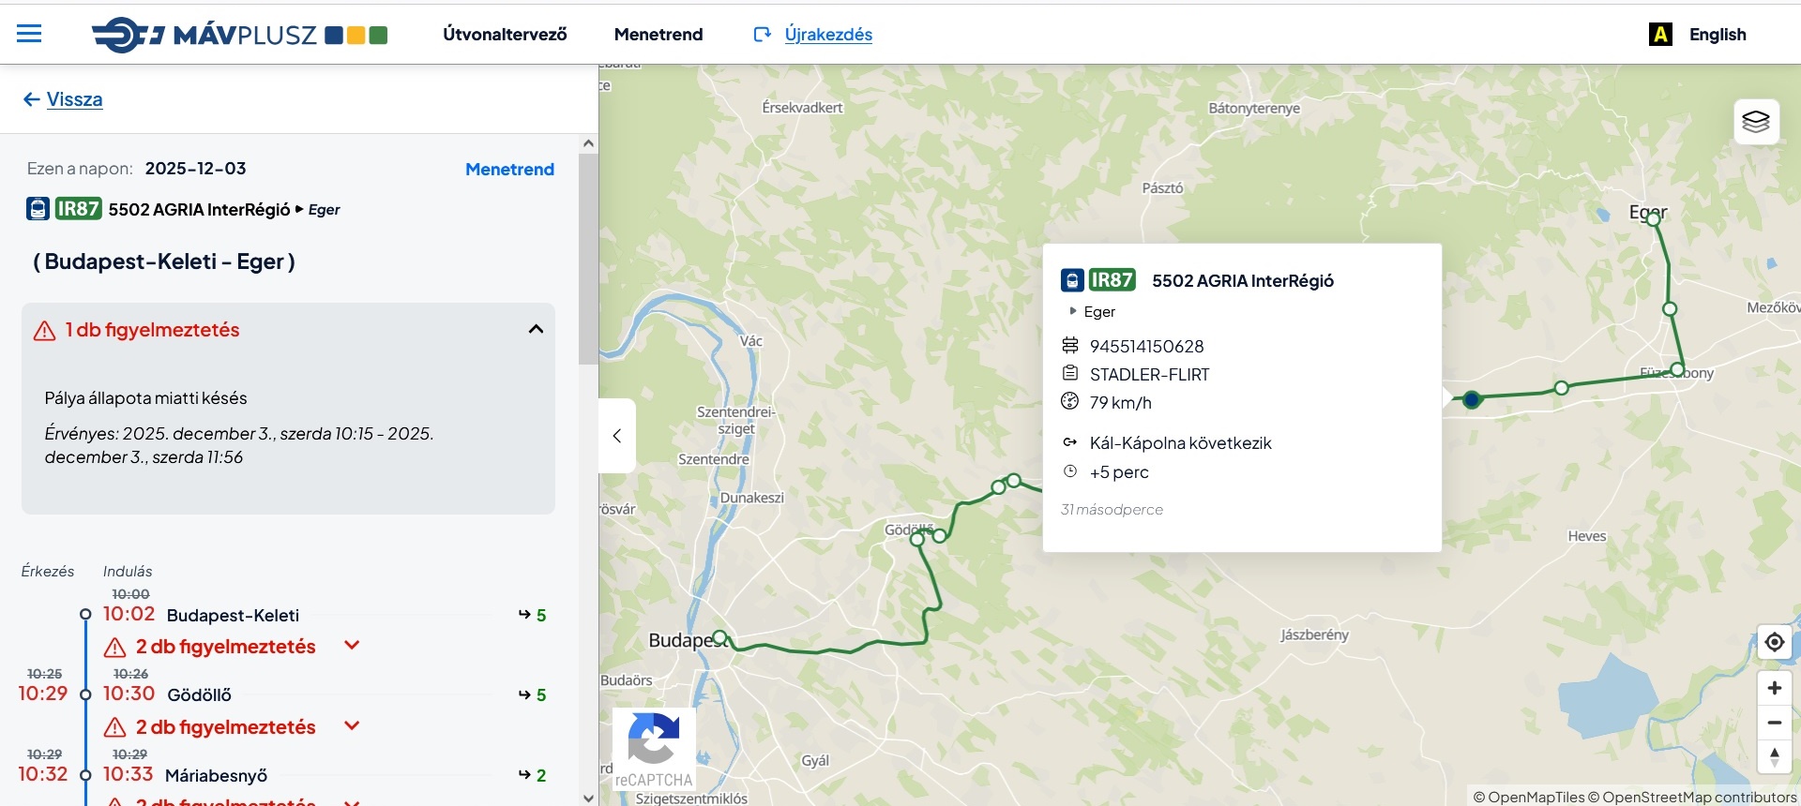Reset map compass bearing

pos(1774,756)
